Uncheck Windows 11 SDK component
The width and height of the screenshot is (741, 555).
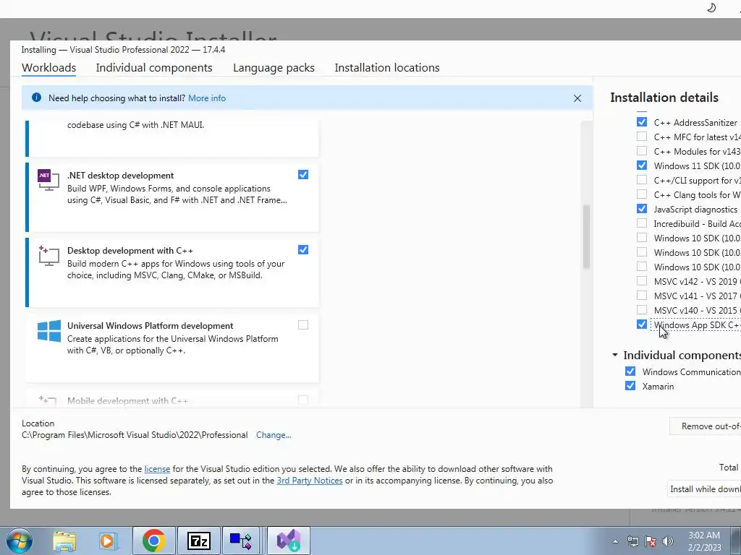642,165
